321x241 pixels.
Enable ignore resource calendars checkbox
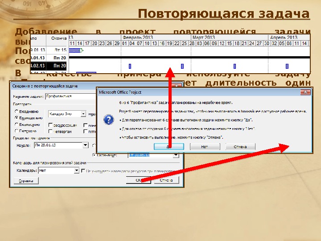click(83, 170)
